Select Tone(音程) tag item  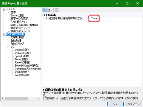pyautogui.click(x=21, y=59)
